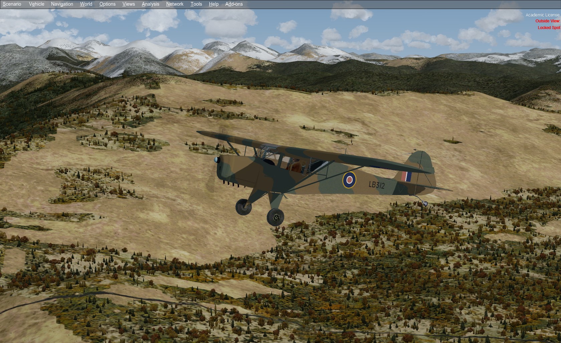Click the LB312 registration marking
The height and width of the screenshot is (343, 561).
point(377,185)
